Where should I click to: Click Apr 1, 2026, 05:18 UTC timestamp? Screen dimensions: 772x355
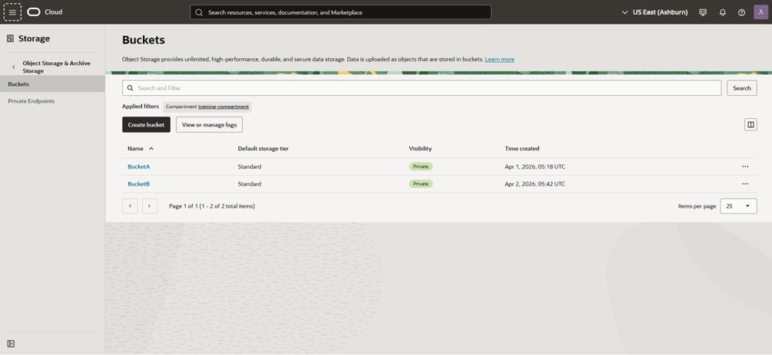click(535, 166)
